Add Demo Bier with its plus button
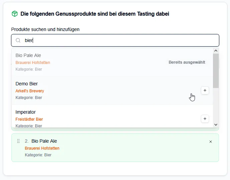Viewport: 230px width, 180px height. pos(205,90)
